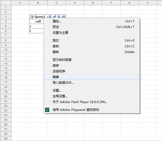Open 全局设置... menu entry
The height and width of the screenshot is (141, 162).
[x=92, y=96]
